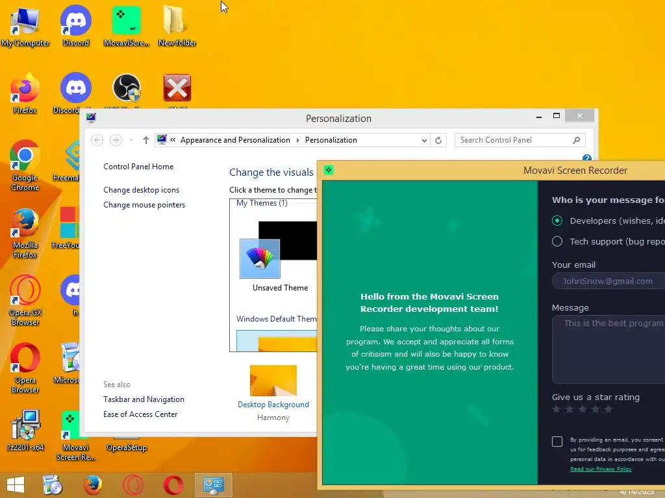Open Change mouse pointers link
Screen dimensions: 665x498
(144, 204)
